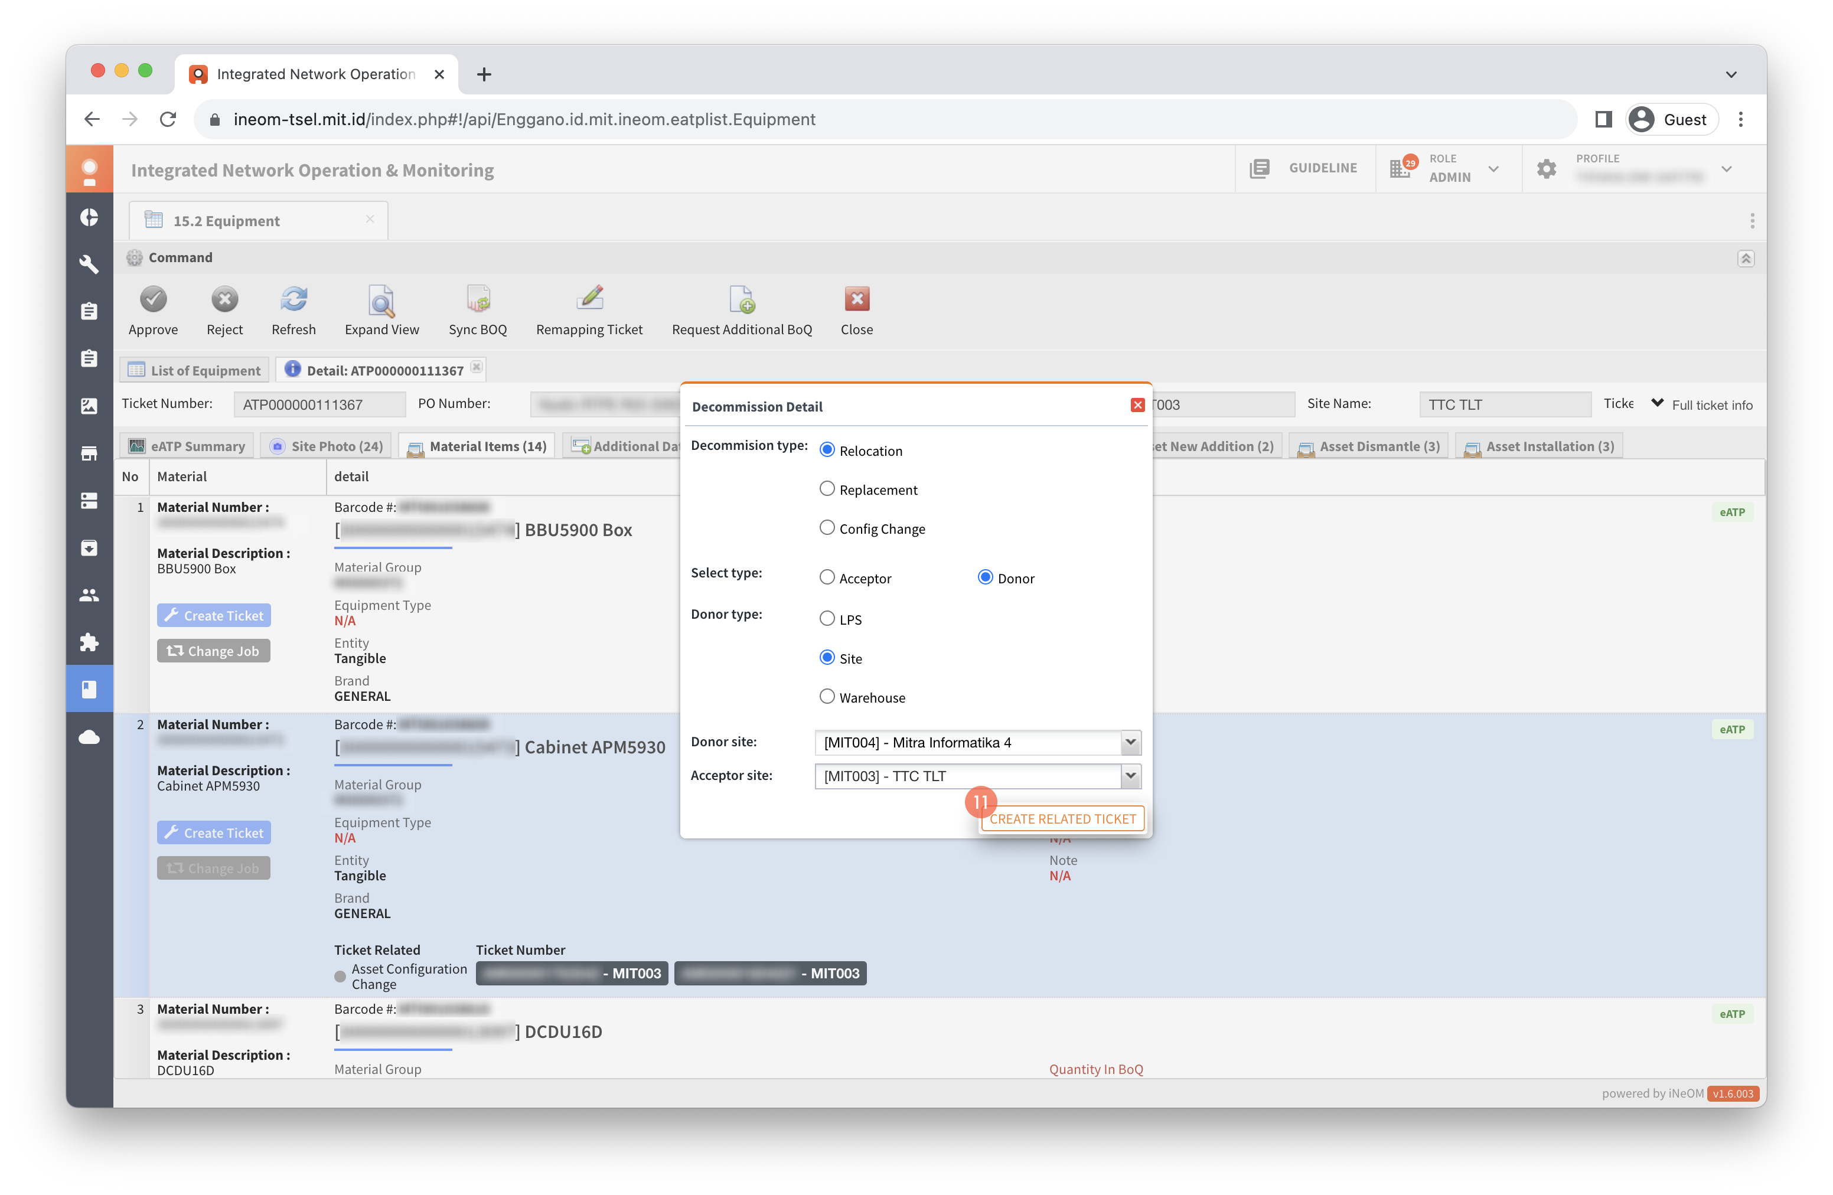Click Change Job for BBU5900 Box
1833x1195 pixels.
coord(213,651)
